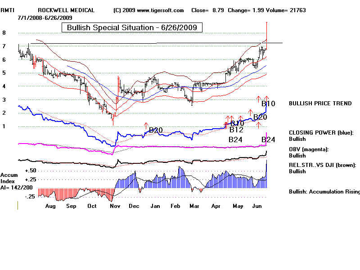Click the Mar month label
360x270 pixels.
[194, 206]
